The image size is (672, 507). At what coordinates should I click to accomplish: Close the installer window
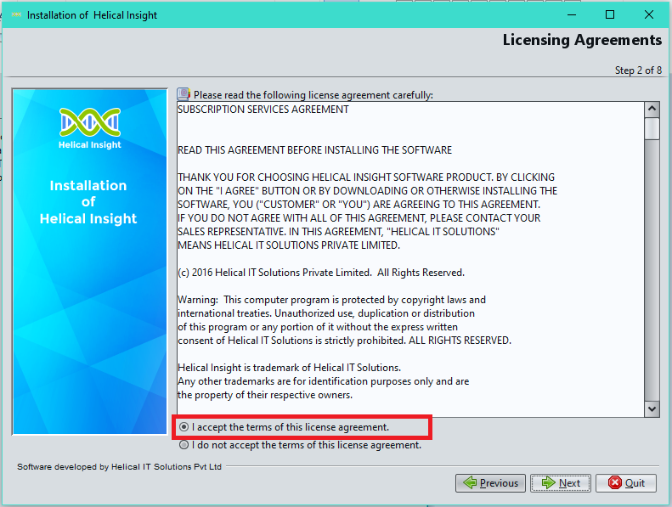point(649,14)
